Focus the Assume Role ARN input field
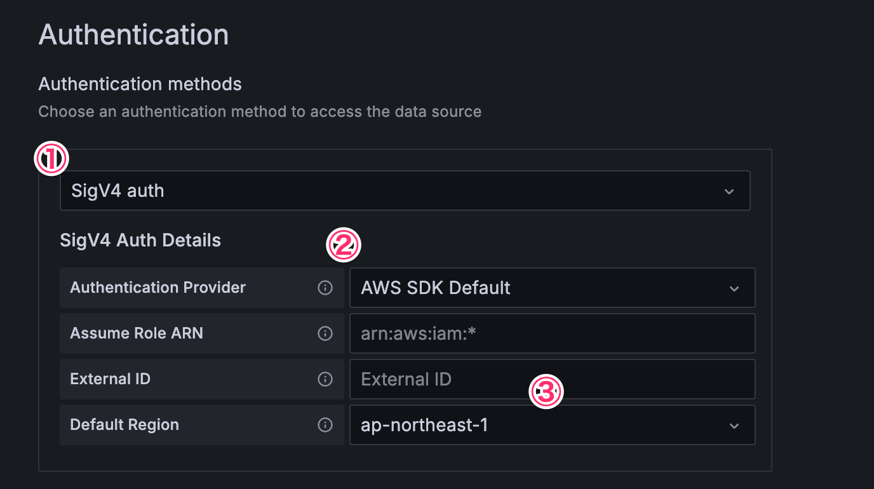 point(551,333)
